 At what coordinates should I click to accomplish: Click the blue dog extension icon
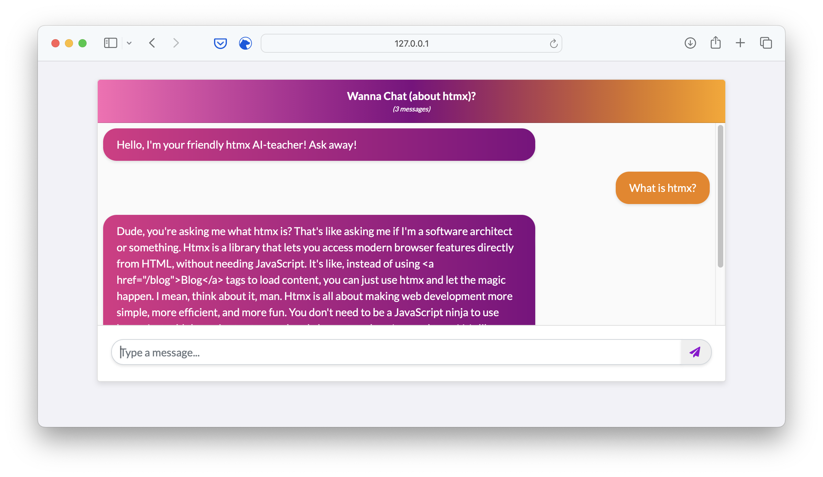point(245,43)
